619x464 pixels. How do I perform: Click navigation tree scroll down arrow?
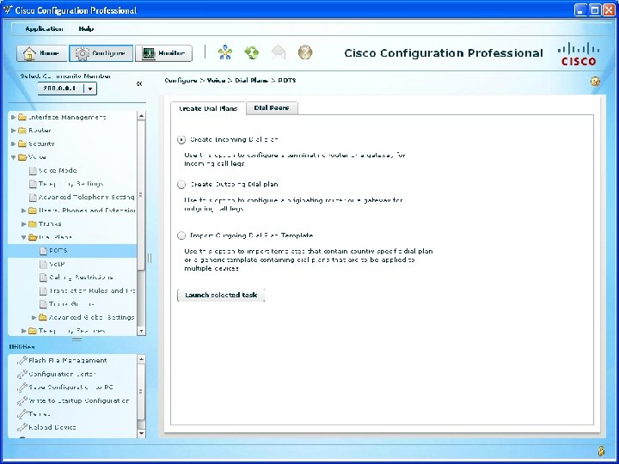141,331
